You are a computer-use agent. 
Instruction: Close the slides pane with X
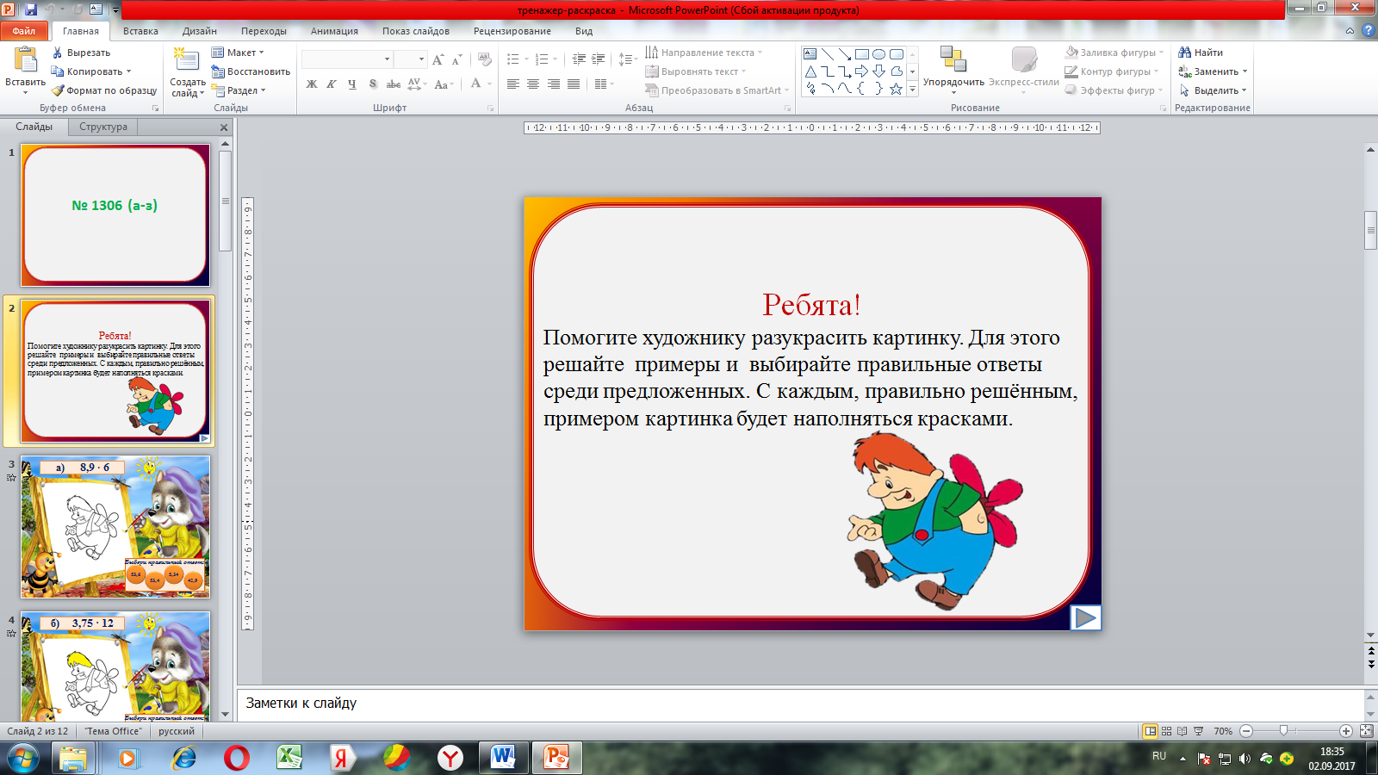(224, 127)
